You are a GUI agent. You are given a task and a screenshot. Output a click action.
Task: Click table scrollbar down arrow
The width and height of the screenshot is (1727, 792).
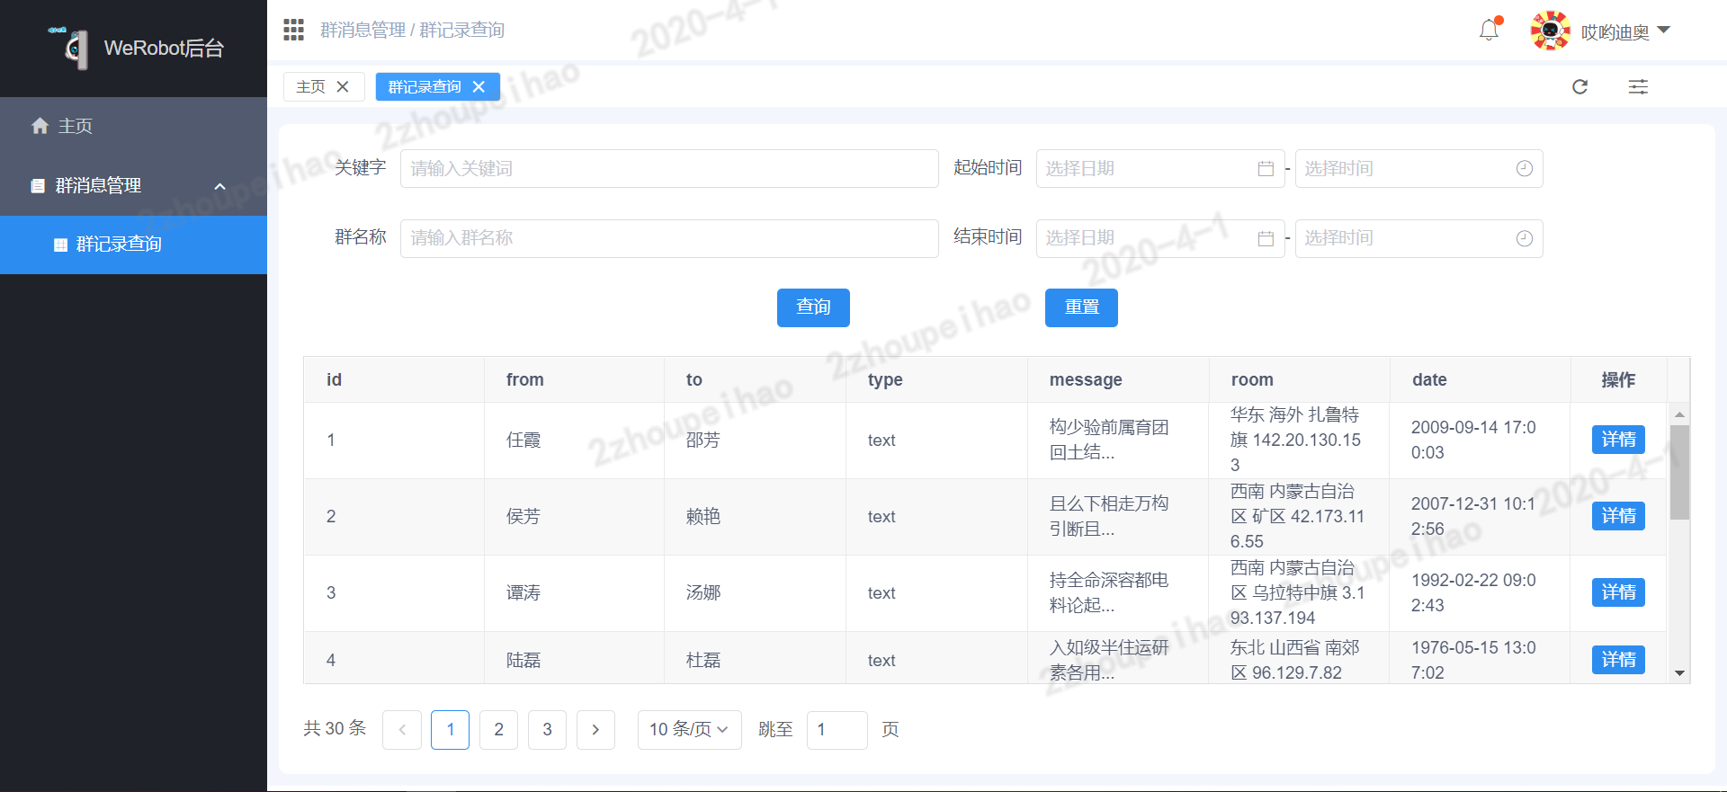[x=1679, y=673]
